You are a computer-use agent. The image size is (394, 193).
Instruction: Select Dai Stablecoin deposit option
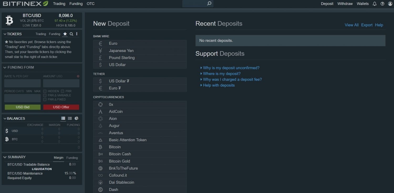[x=140, y=183]
